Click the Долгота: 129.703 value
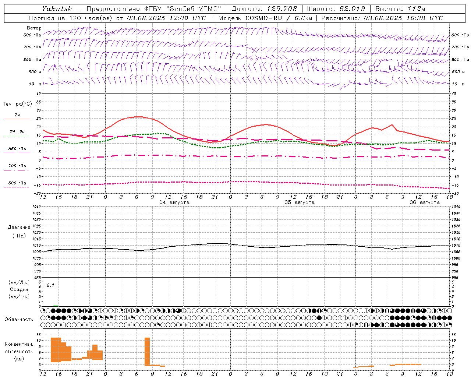 [264, 9]
